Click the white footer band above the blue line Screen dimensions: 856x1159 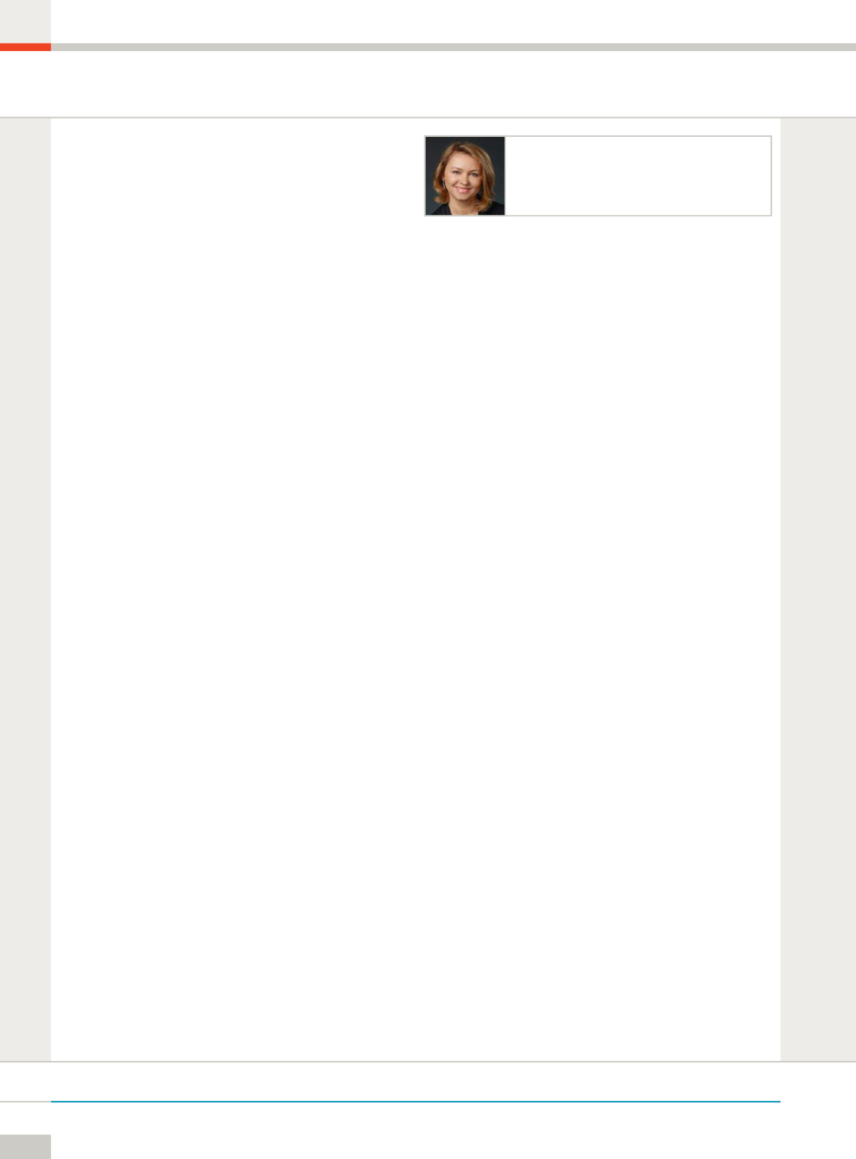[x=428, y=1081]
